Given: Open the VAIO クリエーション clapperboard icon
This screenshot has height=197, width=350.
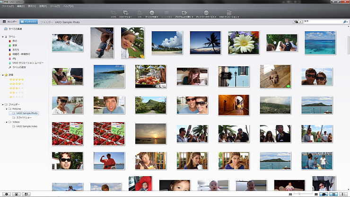Looking at the screenshot, I should click(229, 14).
